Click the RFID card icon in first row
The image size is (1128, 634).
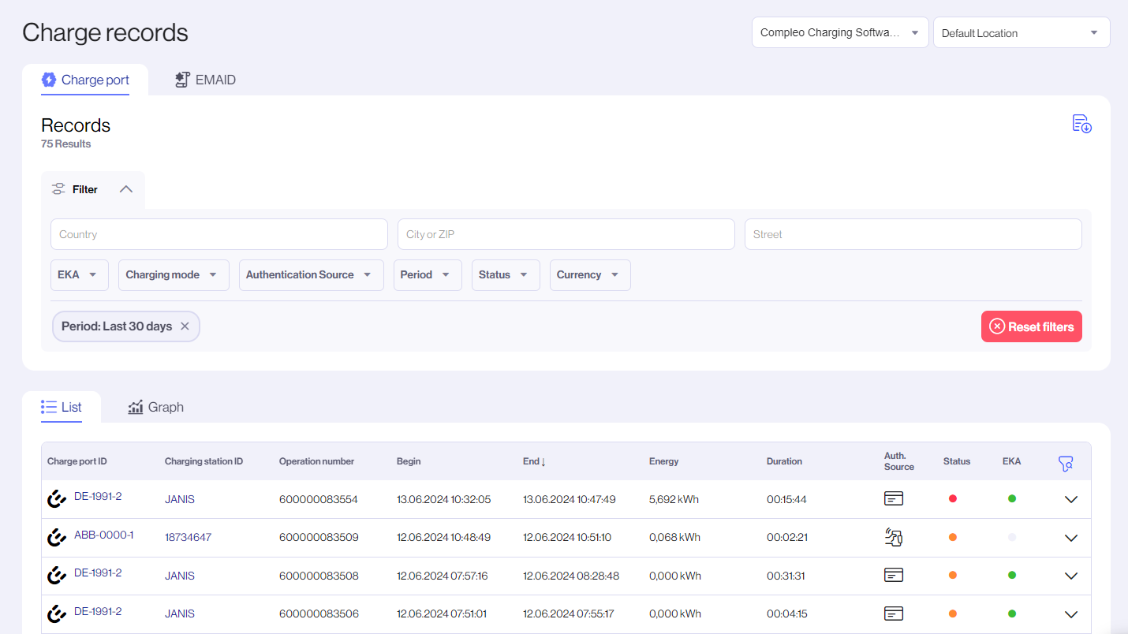coord(893,499)
